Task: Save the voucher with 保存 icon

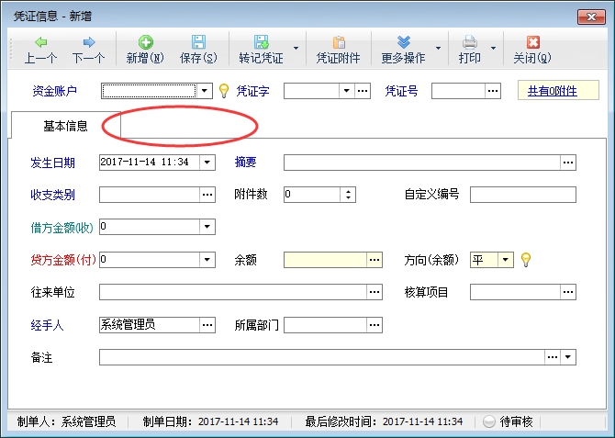Action: coord(197,42)
